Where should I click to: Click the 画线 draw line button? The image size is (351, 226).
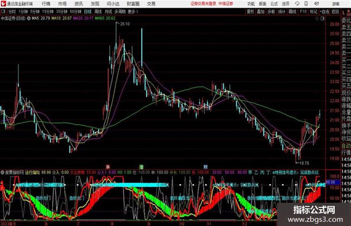tap(292, 12)
